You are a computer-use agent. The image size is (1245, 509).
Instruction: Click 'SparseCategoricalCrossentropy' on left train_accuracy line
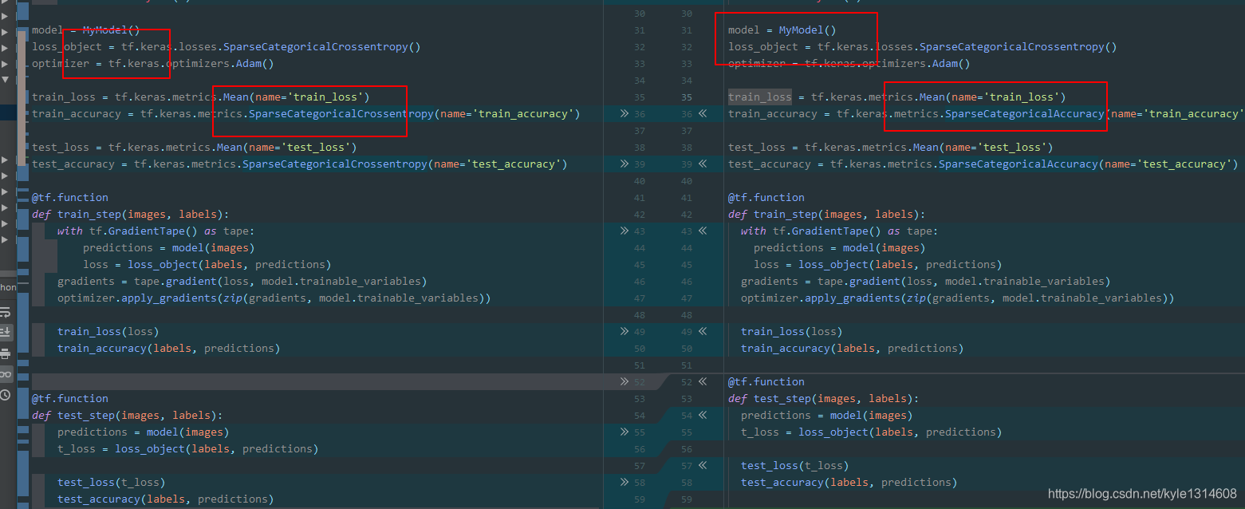click(341, 114)
